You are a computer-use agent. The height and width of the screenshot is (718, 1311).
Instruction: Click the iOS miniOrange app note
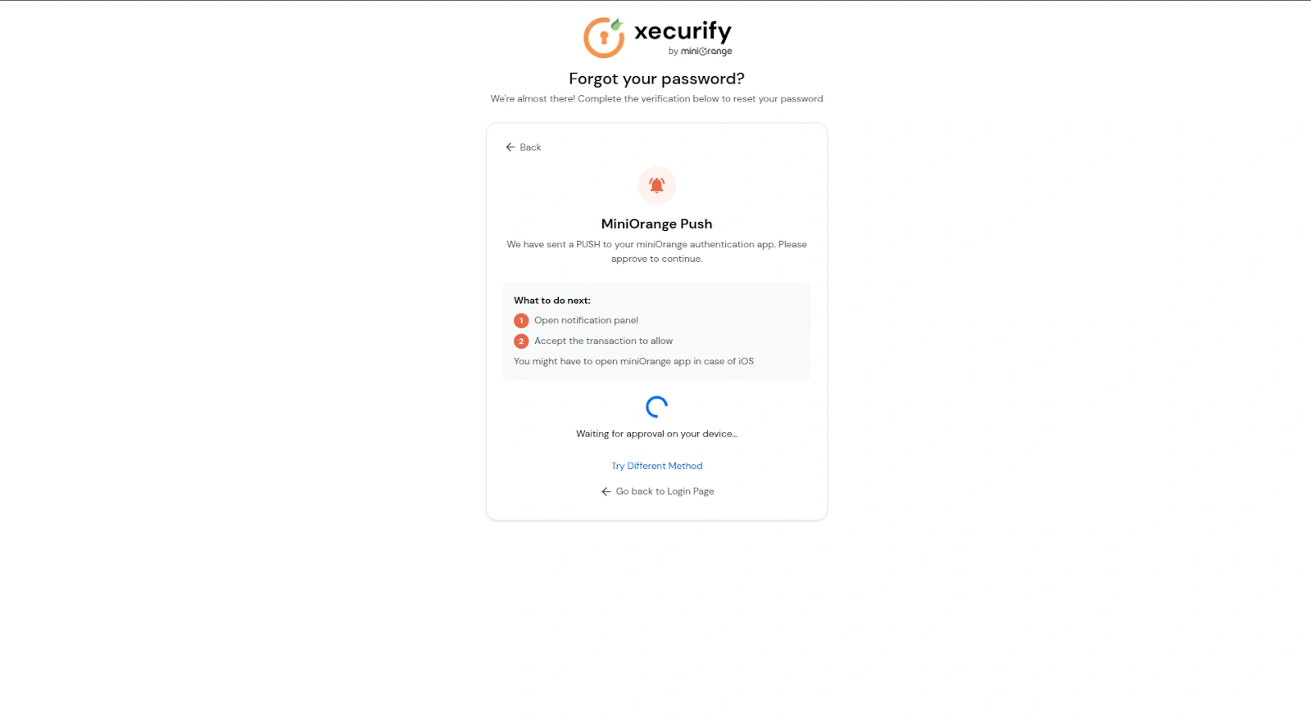[x=633, y=361]
